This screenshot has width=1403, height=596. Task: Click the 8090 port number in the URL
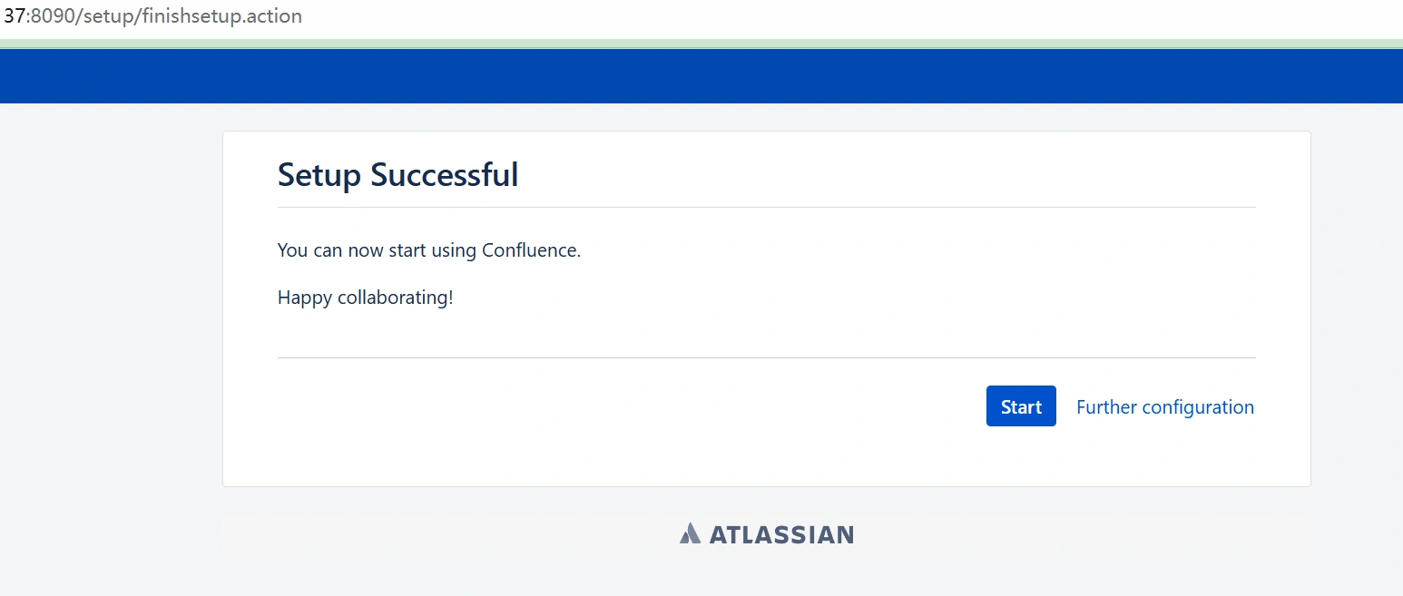[54, 16]
